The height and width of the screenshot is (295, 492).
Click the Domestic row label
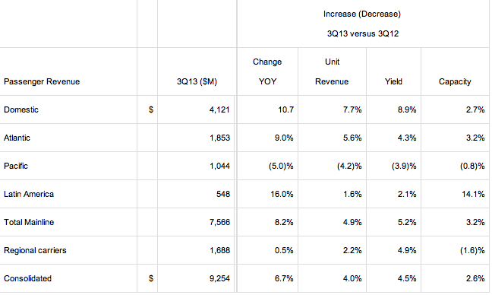(x=21, y=109)
